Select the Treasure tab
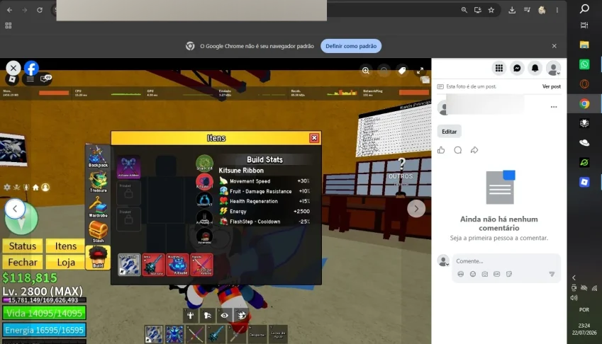The image size is (602, 344). (98, 182)
